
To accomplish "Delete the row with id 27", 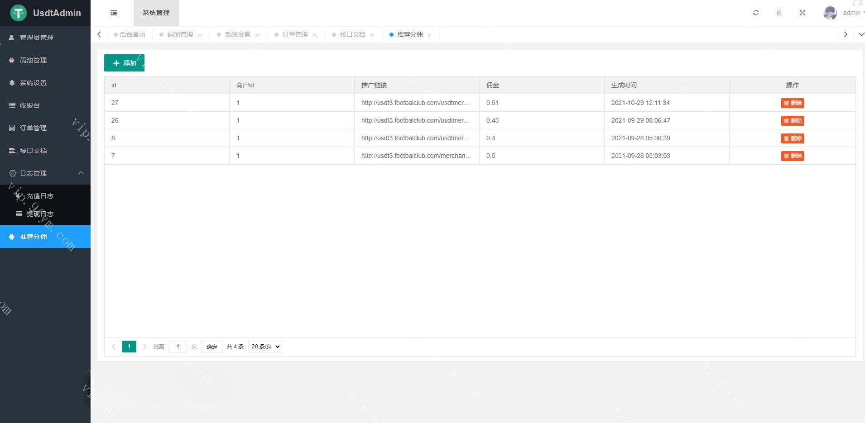I will [792, 103].
